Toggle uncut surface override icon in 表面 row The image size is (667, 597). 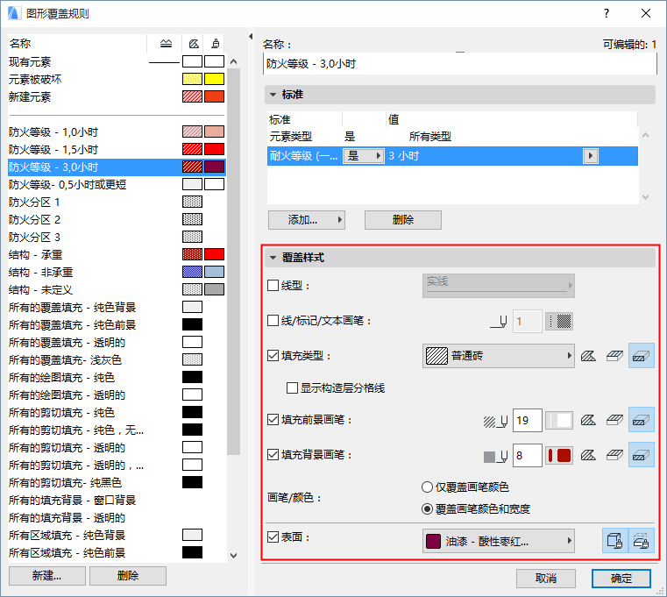(614, 541)
